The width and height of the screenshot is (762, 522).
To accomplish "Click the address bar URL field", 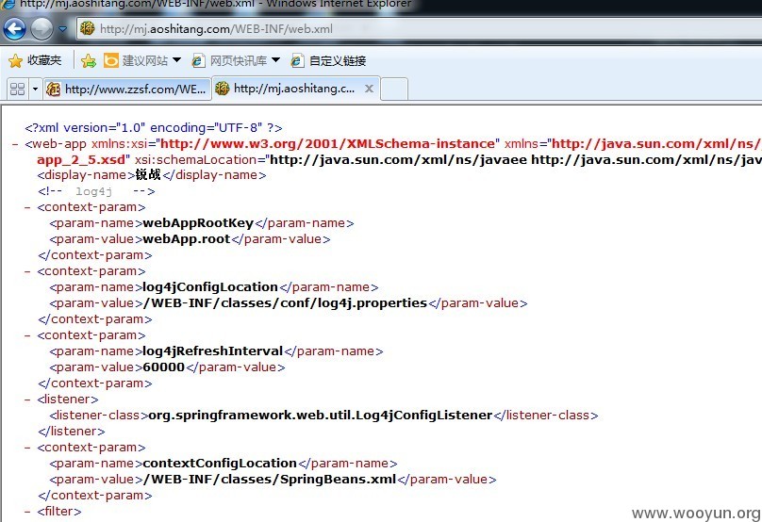I will click(x=419, y=28).
